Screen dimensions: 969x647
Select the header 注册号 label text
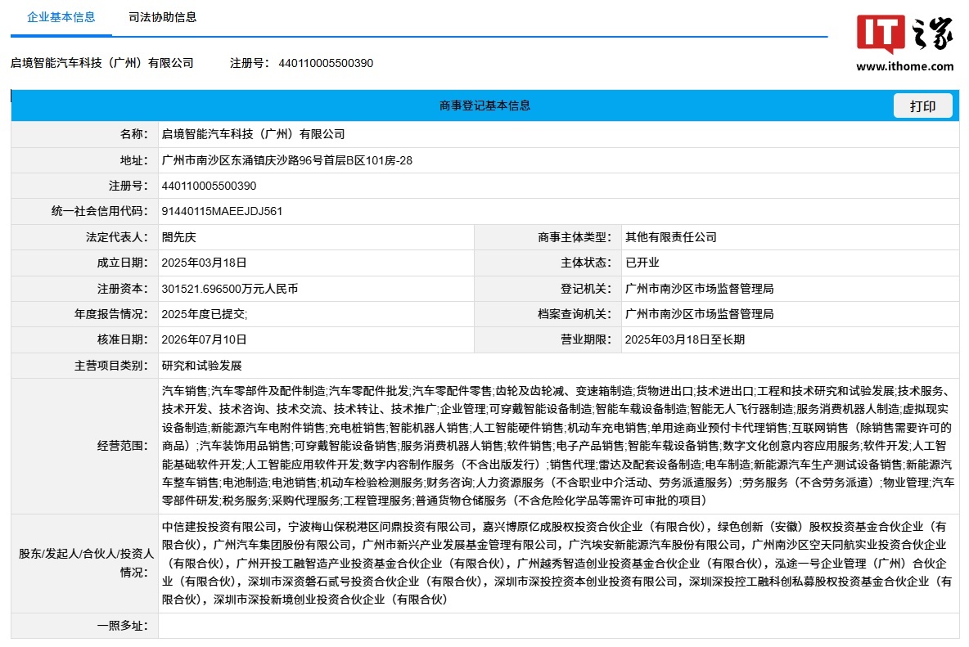coord(250,63)
